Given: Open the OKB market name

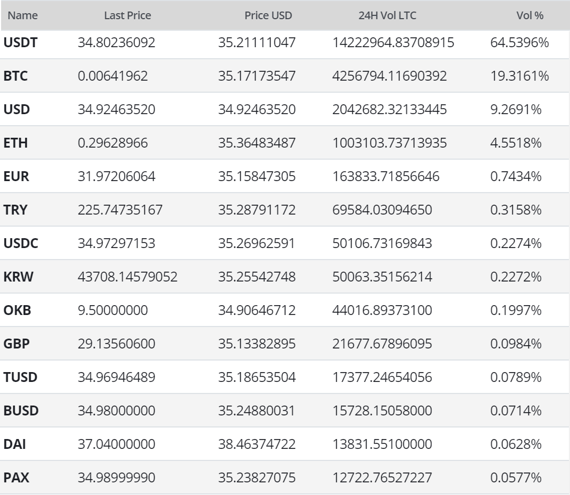Looking at the screenshot, I should 17,310.
